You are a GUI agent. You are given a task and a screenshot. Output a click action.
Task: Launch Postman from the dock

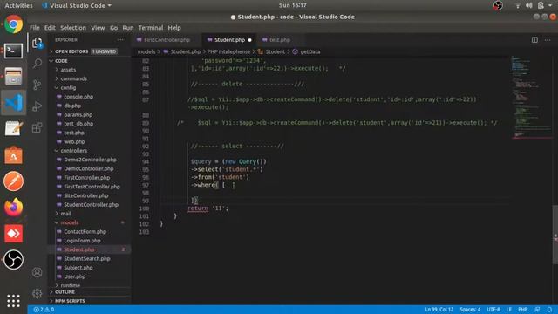point(14,181)
